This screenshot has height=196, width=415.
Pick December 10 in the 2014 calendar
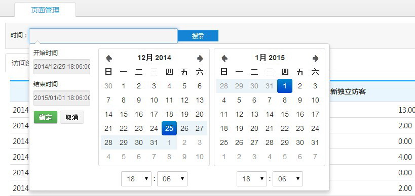154,100
